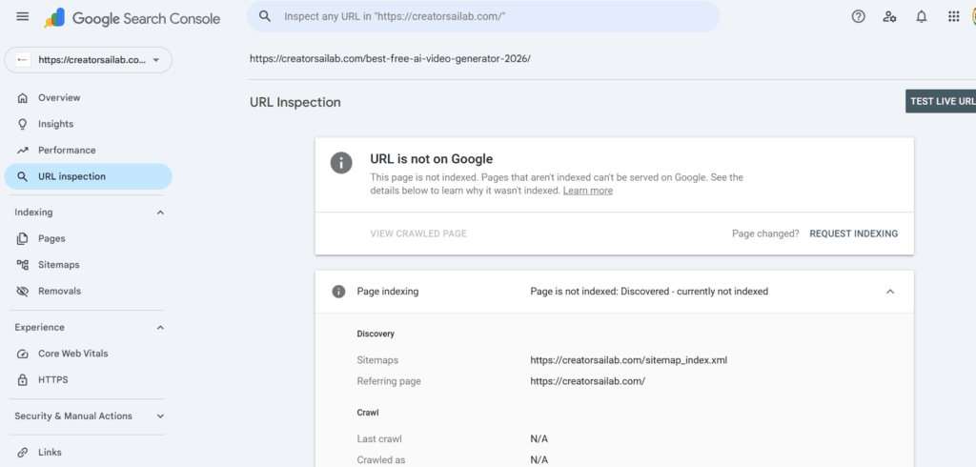Click REQUEST INDEXING
976x467 pixels.
853,234
